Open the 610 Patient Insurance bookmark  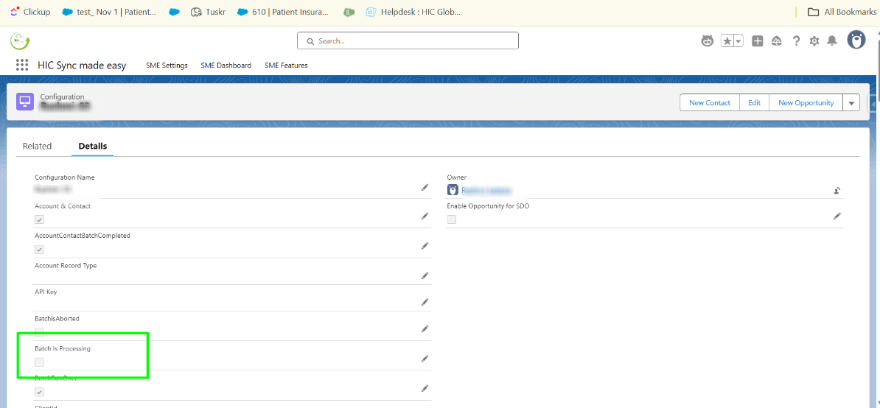point(283,12)
